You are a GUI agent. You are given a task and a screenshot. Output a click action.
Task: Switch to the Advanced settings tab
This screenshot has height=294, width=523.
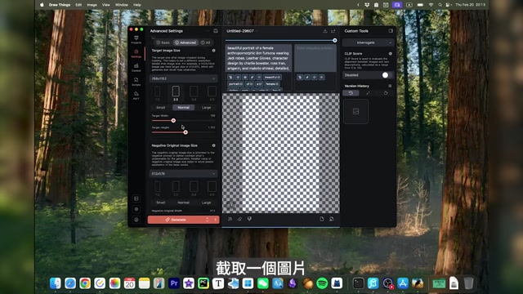click(x=186, y=42)
